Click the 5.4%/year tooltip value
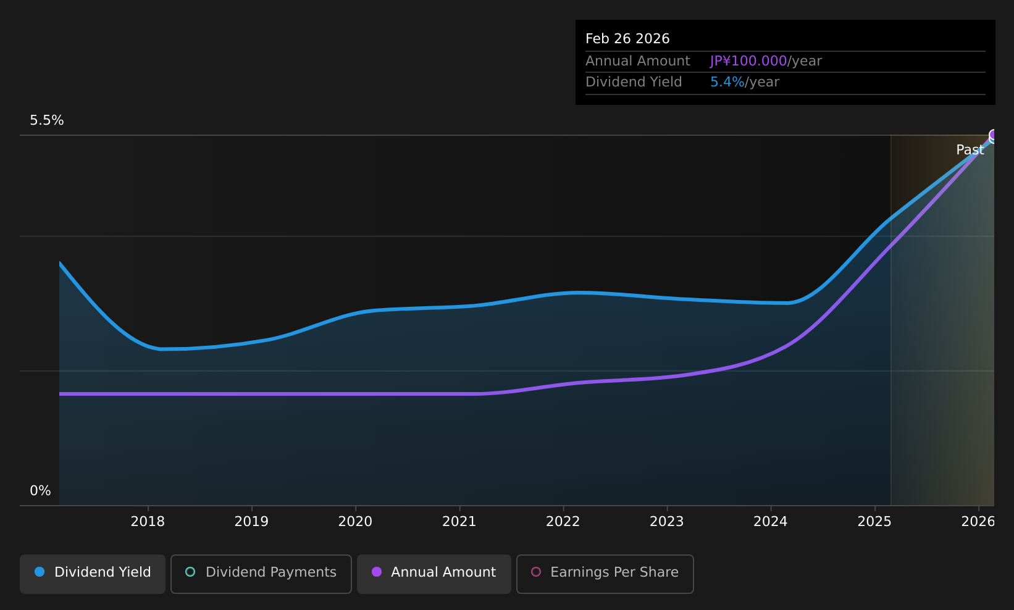Viewport: 1014px width, 610px height. (745, 82)
